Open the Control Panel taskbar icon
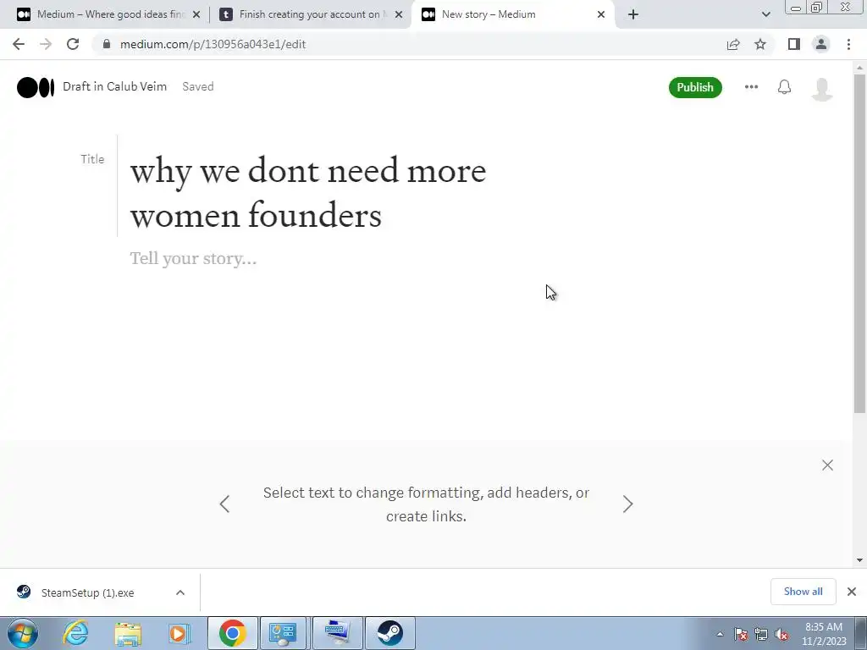The height and width of the screenshot is (650, 867). pyautogui.click(x=283, y=633)
